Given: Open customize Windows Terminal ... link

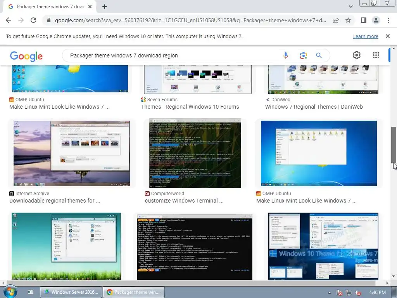Looking at the screenshot, I should 184,201.
